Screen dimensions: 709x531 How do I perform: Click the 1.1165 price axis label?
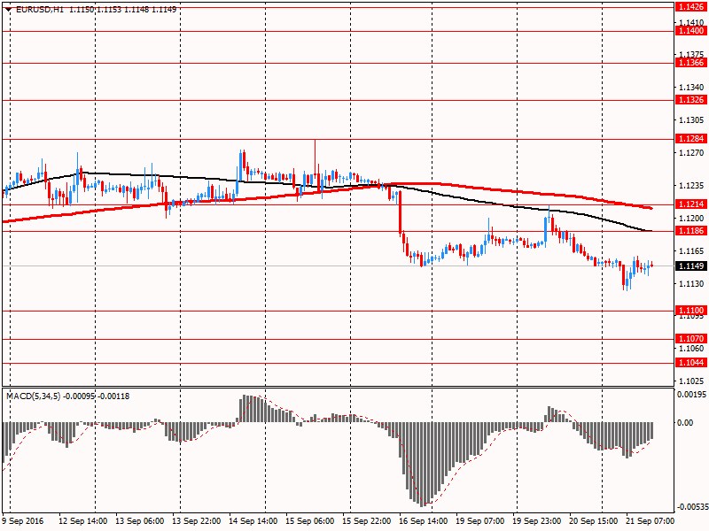coord(691,251)
